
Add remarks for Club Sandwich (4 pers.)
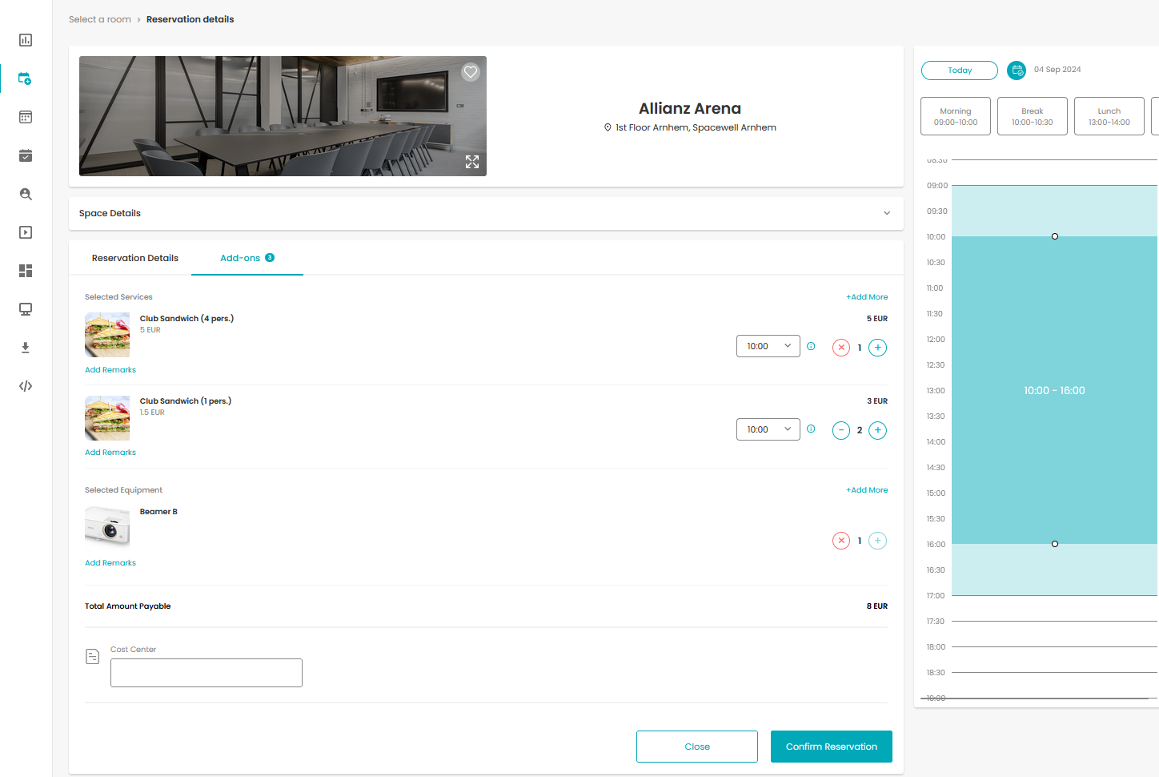tap(110, 370)
